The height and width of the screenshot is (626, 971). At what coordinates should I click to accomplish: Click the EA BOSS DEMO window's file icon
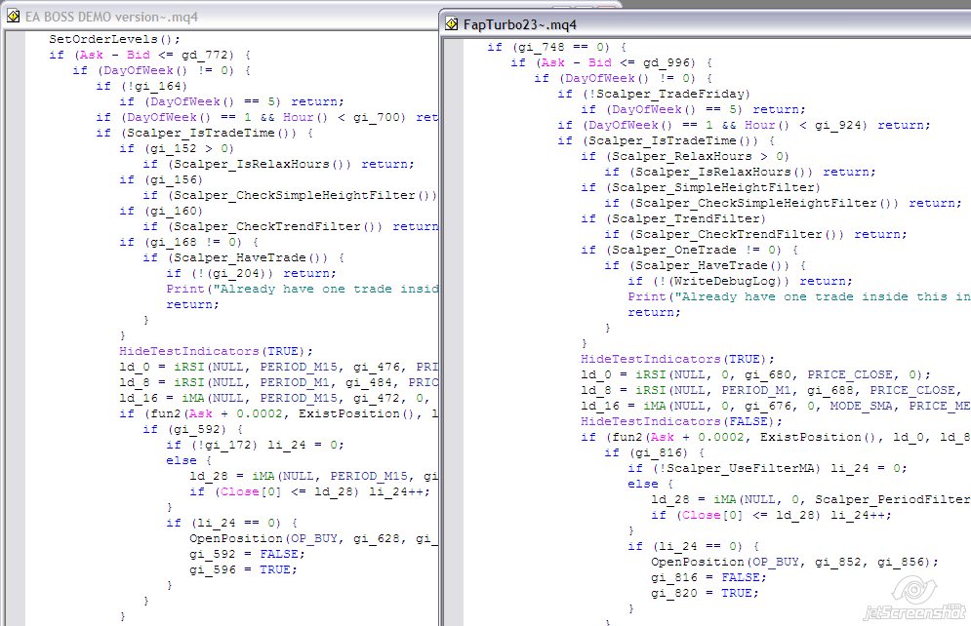[13, 16]
